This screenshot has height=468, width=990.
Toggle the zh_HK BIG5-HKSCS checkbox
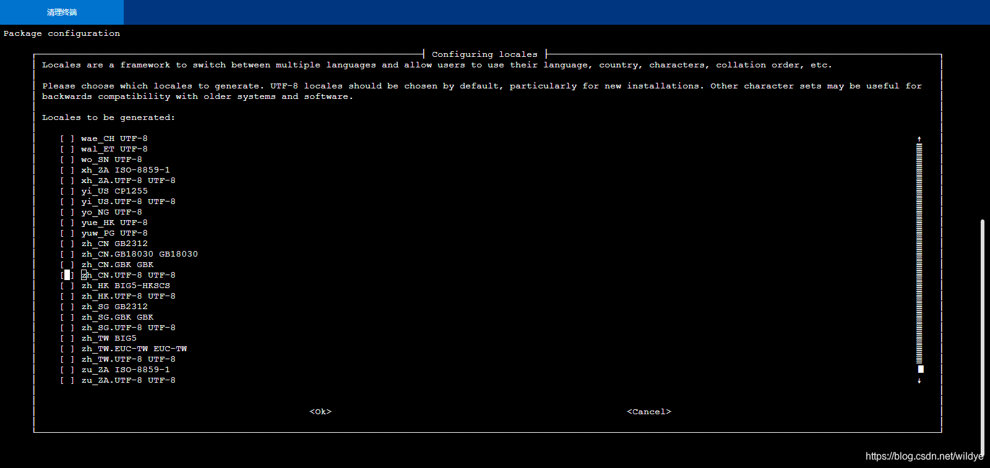(x=67, y=286)
